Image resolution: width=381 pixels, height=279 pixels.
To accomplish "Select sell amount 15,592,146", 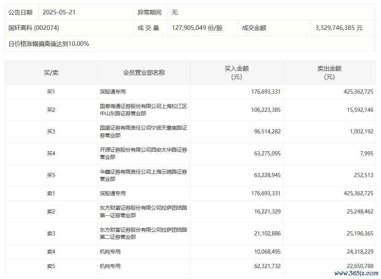I will tap(360, 110).
